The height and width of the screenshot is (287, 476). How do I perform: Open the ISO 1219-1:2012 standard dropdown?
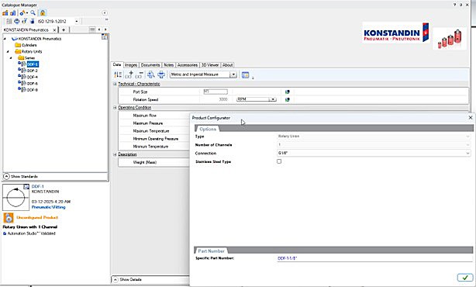77,21
